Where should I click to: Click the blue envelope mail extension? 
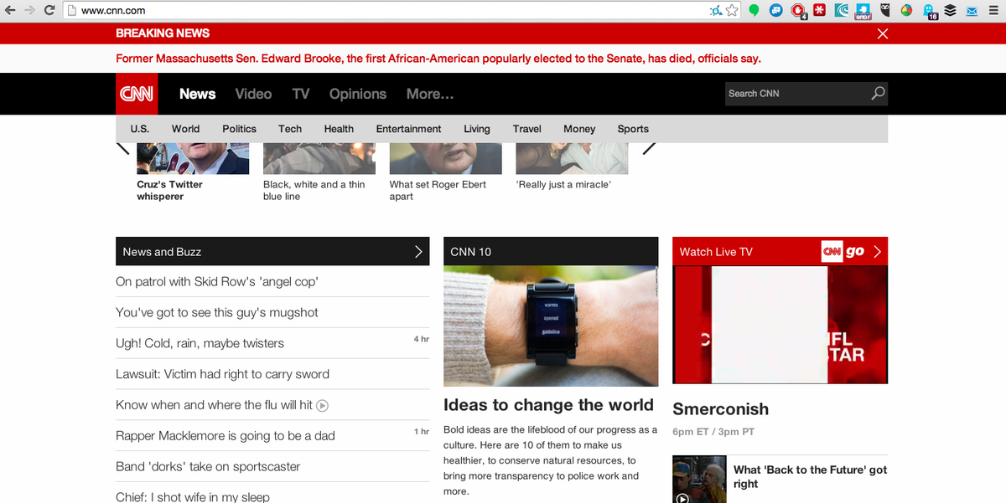pyautogui.click(x=972, y=11)
